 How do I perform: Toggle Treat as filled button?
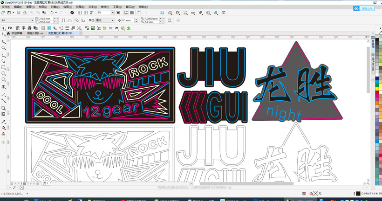[x=170, y=20]
